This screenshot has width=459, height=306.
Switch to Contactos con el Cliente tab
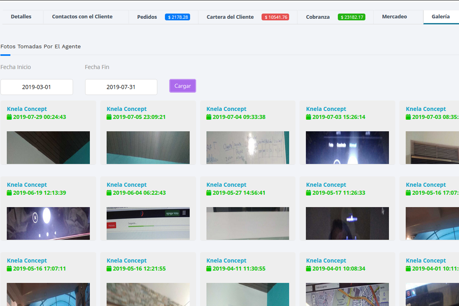click(82, 17)
